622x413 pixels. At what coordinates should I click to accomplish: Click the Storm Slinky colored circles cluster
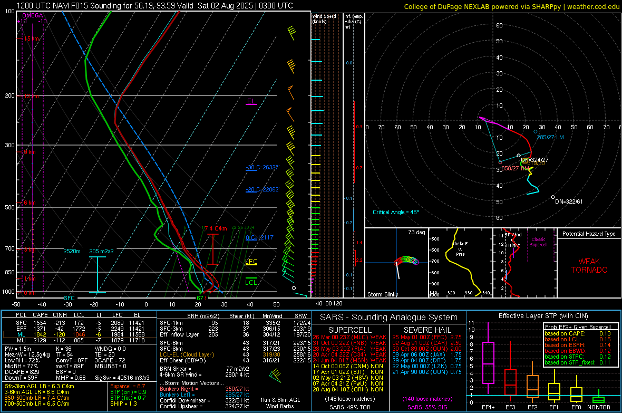coord(406,261)
